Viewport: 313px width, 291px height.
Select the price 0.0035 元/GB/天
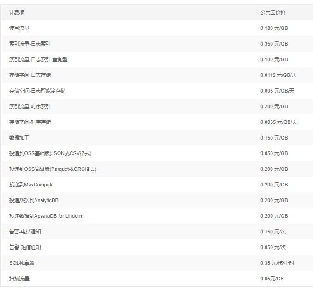pyautogui.click(x=279, y=122)
